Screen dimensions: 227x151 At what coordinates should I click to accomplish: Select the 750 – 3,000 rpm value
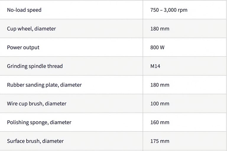(x=169, y=10)
